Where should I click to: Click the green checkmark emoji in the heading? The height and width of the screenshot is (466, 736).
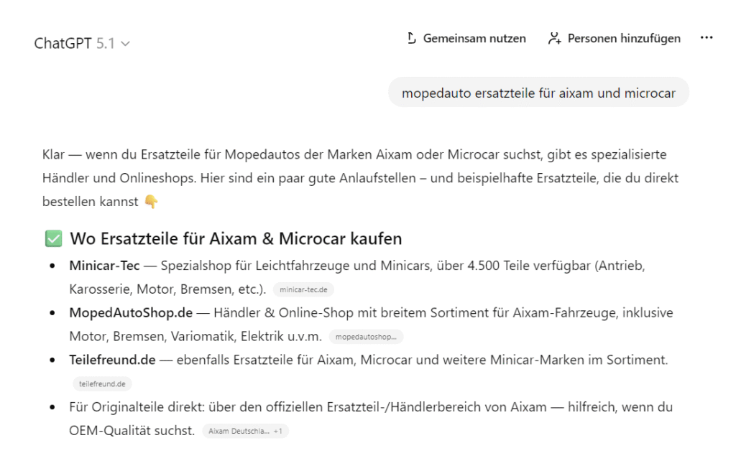(x=54, y=238)
